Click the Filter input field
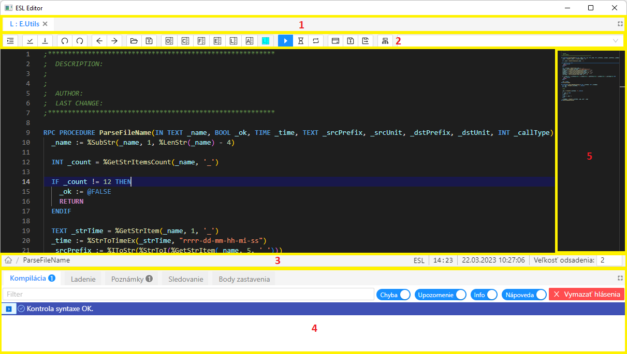 188,294
